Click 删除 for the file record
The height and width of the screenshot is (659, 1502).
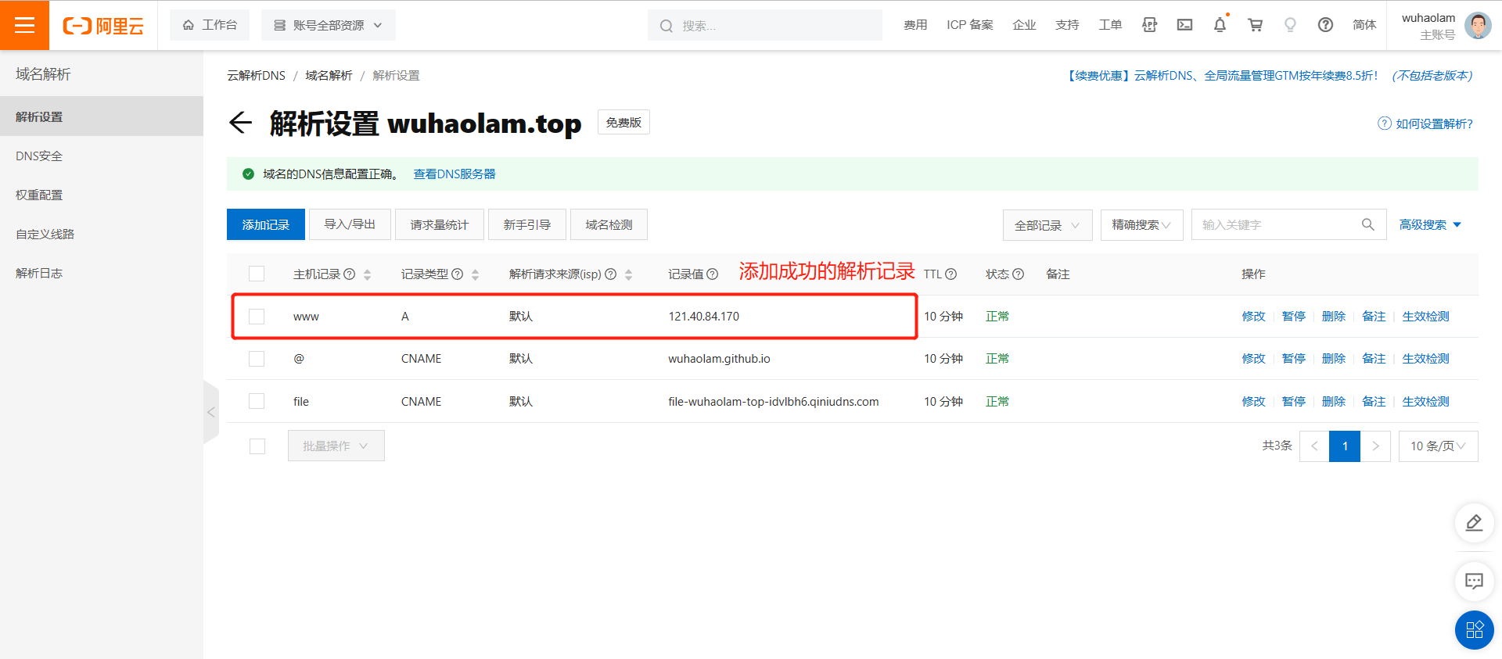1334,401
